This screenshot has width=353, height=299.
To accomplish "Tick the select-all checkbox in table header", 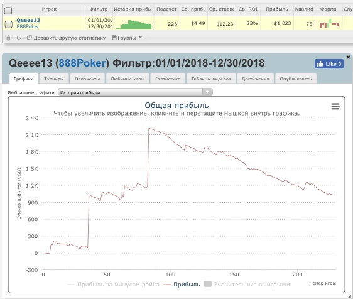I will pos(8,10).
